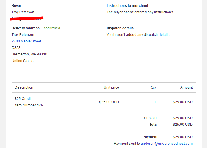
Task: Click the Item Number 176 text
Action: 29,105
